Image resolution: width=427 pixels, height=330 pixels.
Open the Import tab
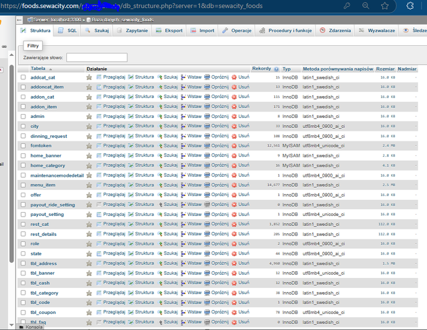[202, 31]
